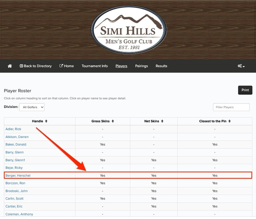This screenshot has height=219, width=256.
Task: Open player Cartier, Eric
Action: click(14, 206)
